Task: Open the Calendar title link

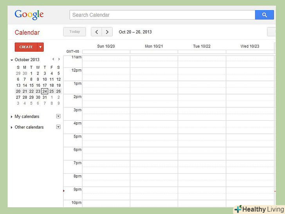Action: click(x=27, y=33)
